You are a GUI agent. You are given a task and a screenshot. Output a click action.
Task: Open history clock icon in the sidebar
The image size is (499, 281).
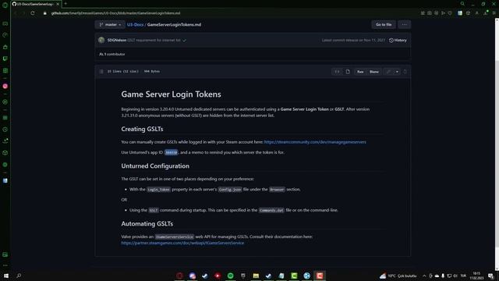[5, 130]
